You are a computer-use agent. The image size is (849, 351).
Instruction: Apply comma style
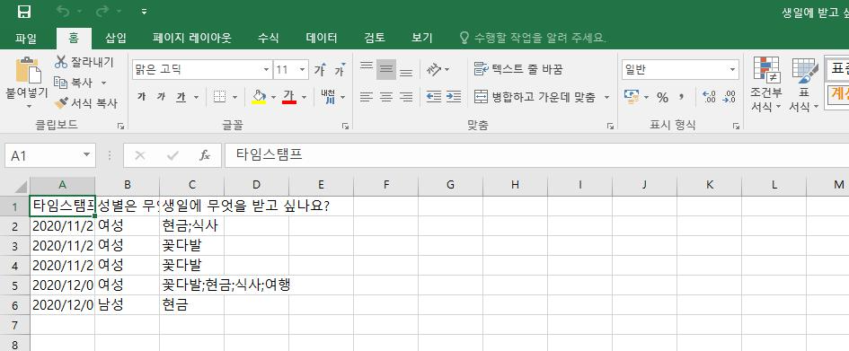682,97
